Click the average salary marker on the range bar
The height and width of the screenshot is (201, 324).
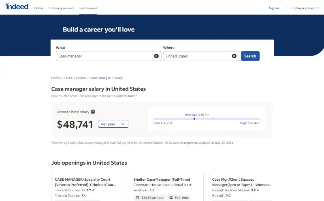point(194,118)
